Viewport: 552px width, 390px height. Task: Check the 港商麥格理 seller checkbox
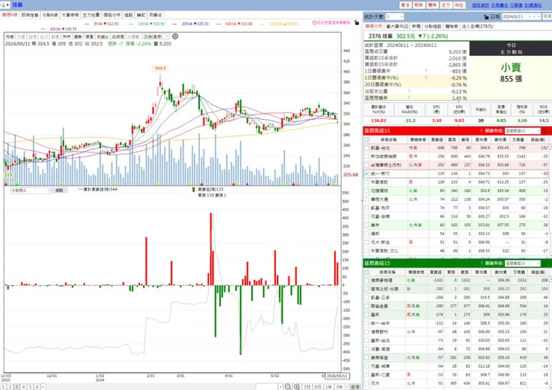tap(366, 281)
